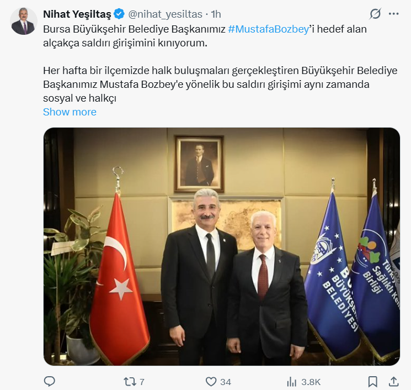Open the Grok explain-post icon

tap(375, 14)
